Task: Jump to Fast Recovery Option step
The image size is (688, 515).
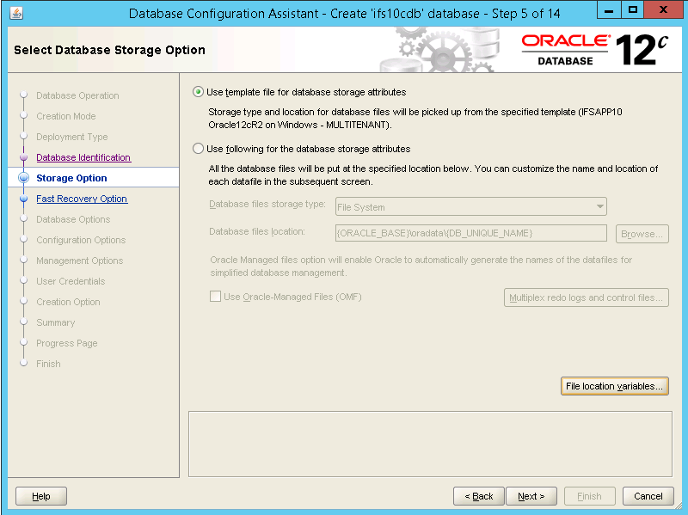Action: pyautogui.click(x=82, y=199)
